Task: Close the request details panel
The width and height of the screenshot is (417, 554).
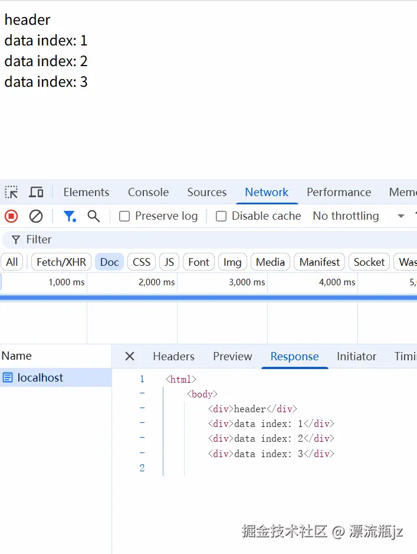Action: pyautogui.click(x=130, y=356)
